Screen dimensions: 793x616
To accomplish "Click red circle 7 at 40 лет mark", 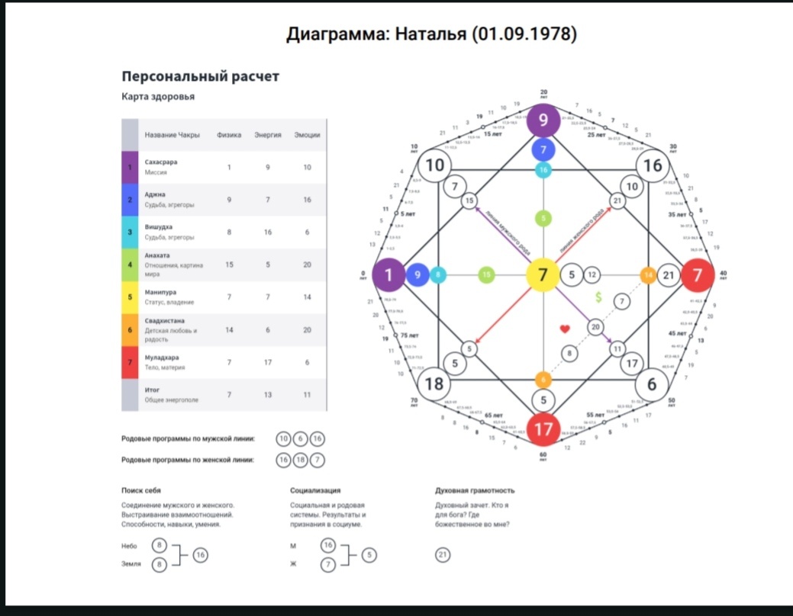I will pos(698,275).
